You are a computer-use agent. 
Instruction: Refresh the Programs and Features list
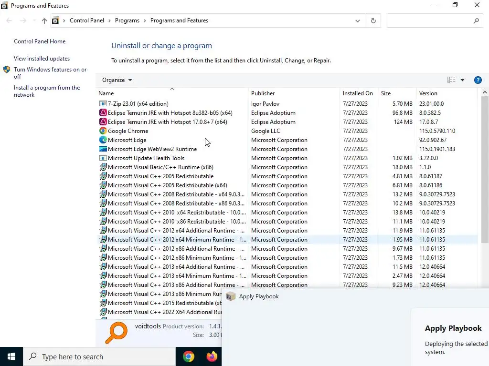[x=373, y=20]
